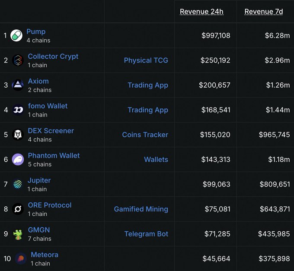Click the fomo Wallet logo icon
Image resolution: width=294 pixels, height=271 pixels.
tap(18, 110)
